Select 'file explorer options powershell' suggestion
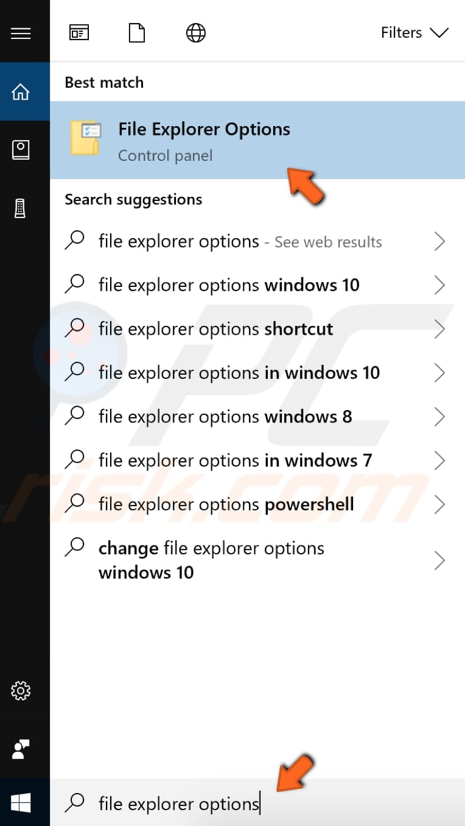 pyautogui.click(x=225, y=504)
